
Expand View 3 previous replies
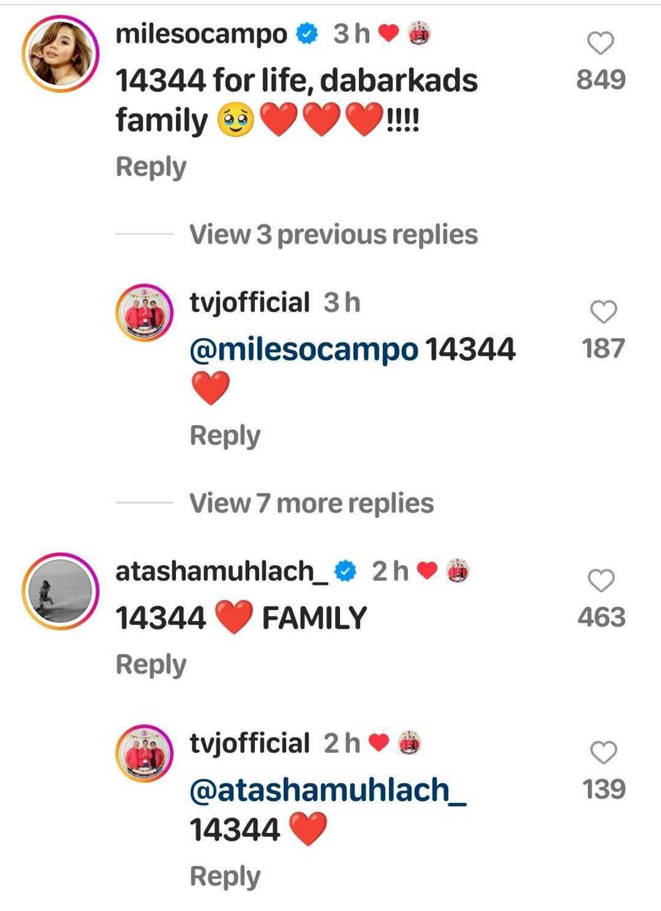(333, 234)
